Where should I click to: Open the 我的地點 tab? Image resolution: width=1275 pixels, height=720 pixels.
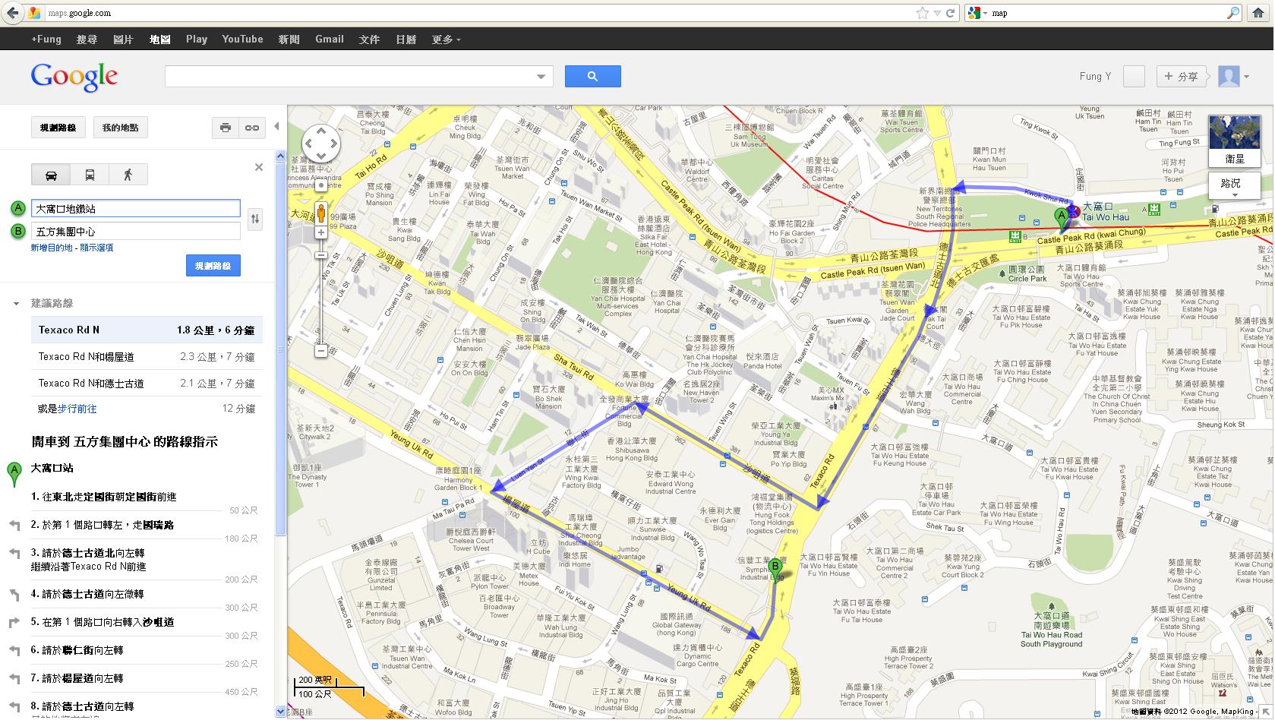click(x=121, y=128)
